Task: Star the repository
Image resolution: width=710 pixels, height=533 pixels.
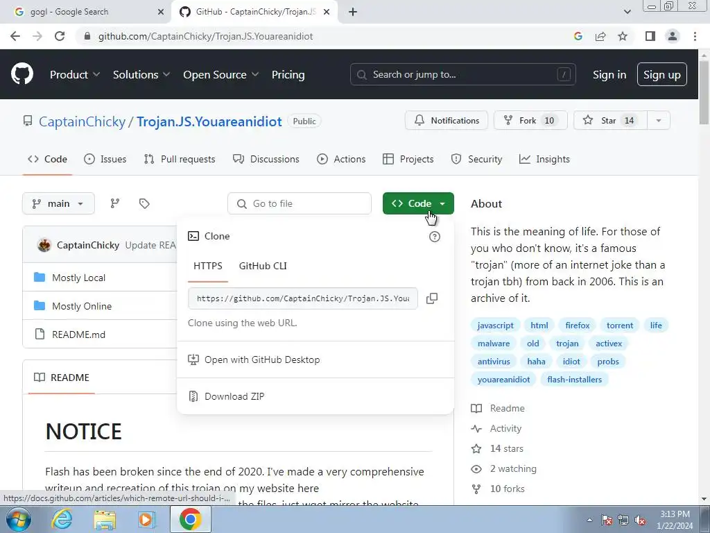Action: click(x=610, y=121)
